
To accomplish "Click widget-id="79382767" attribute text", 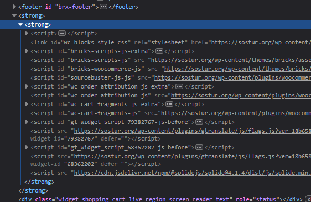I will tap(64, 138).
